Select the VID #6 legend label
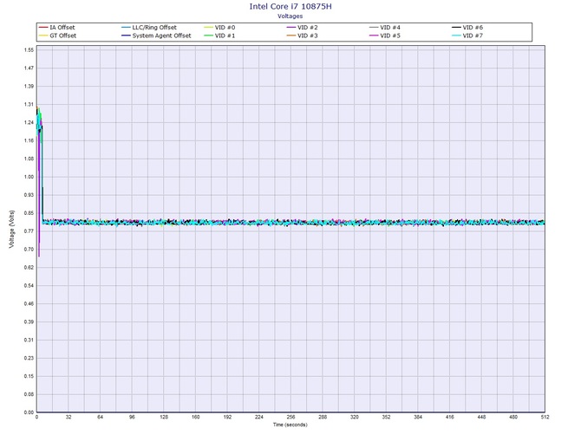The height and width of the screenshot is (435, 581). 473,28
